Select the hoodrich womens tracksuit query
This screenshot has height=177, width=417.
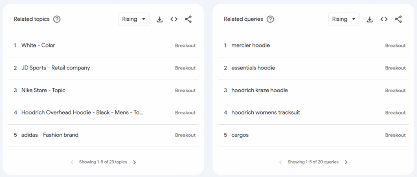click(266, 112)
